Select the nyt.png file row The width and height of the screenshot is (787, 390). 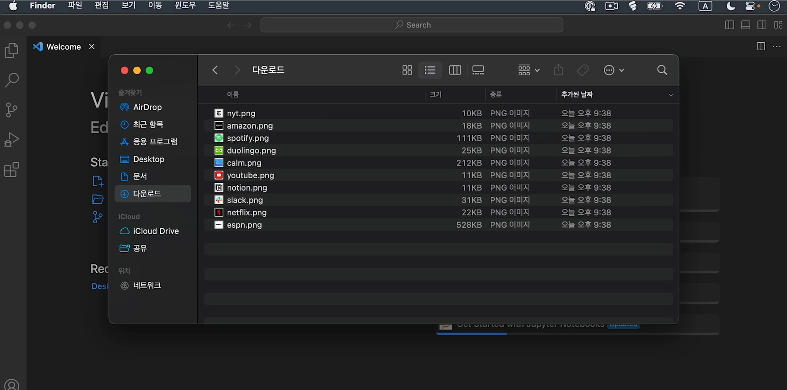point(438,113)
